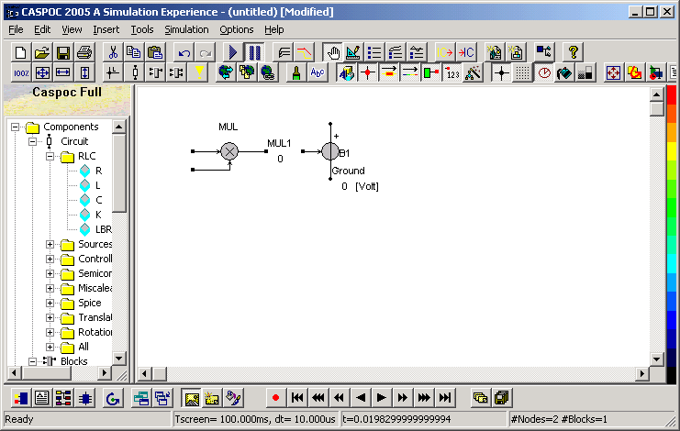Fit the schematic to window with four-arrow icon
680x431 pixels.
pyautogui.click(x=42, y=72)
